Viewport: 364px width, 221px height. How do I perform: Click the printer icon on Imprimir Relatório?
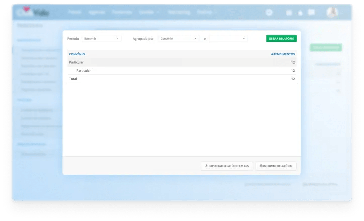[x=261, y=166]
